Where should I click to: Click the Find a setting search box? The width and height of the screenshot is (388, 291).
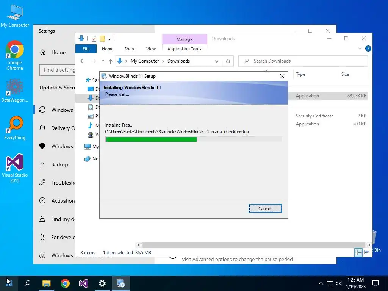58,70
